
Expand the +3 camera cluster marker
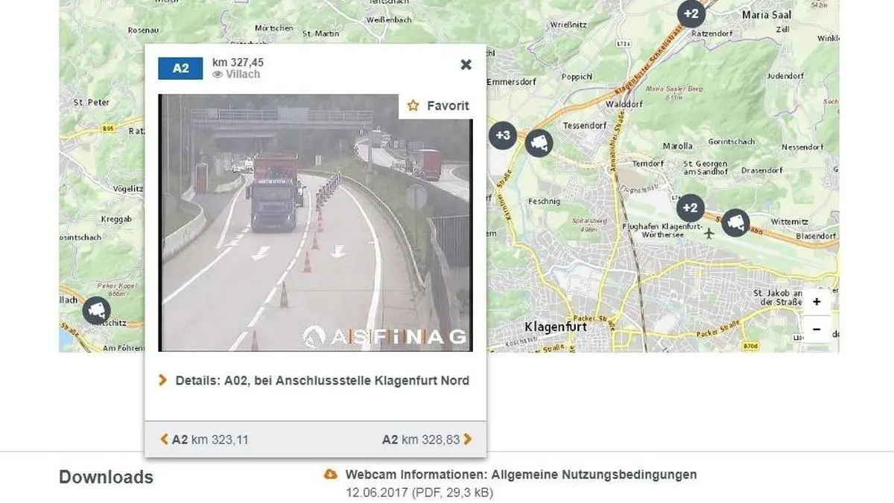pyautogui.click(x=502, y=136)
